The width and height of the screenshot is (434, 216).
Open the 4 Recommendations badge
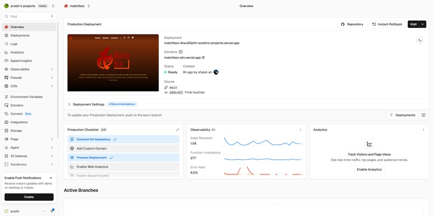tap(122, 104)
